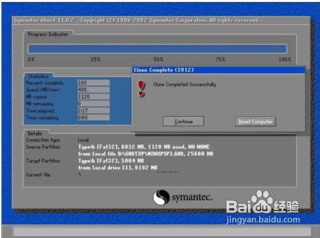Select the MB copied value field
The width and height of the screenshot is (320, 238).
click(94, 97)
